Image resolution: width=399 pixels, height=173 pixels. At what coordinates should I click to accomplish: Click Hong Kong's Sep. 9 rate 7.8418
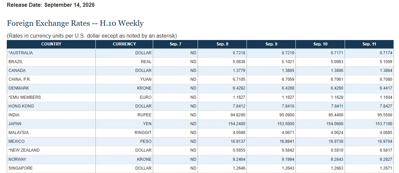coord(271,106)
